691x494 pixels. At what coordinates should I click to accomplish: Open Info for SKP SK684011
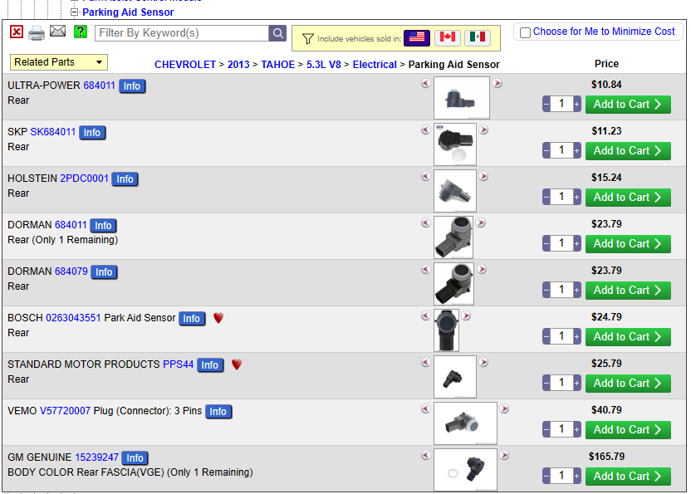click(x=92, y=133)
